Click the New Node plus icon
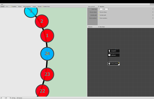This screenshot has width=154, height=99. tap(99, 27)
